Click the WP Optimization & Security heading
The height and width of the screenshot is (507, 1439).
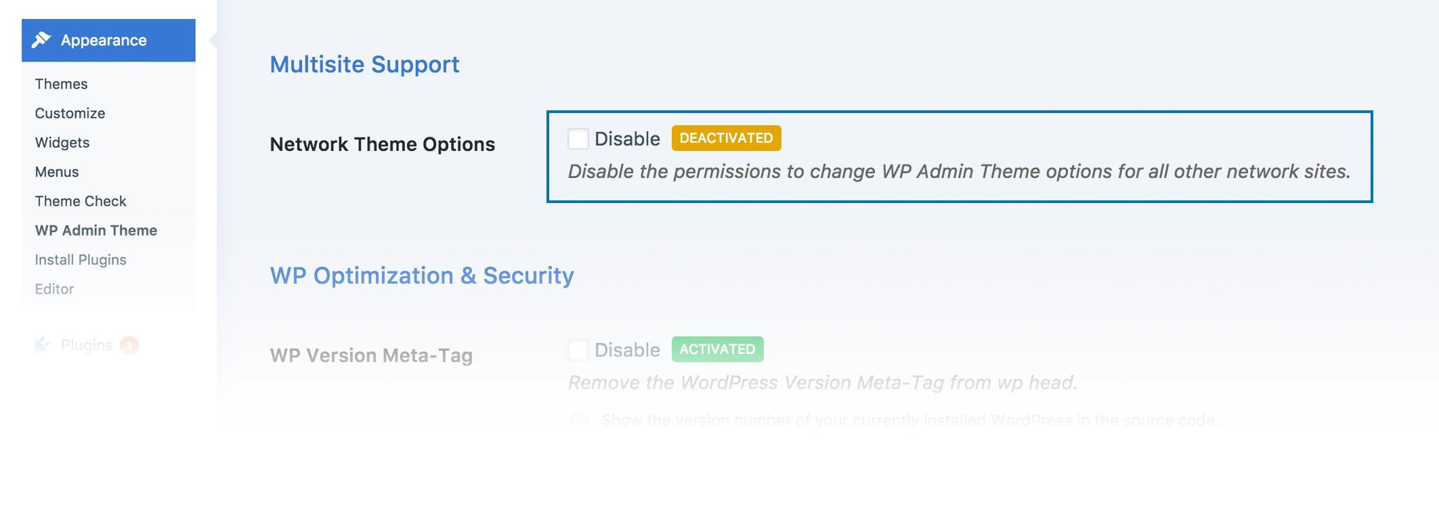(422, 275)
